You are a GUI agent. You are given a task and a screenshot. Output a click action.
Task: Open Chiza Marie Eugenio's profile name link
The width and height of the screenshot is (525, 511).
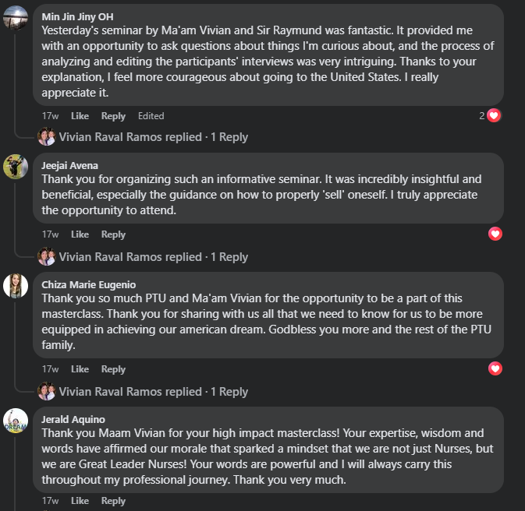pyautogui.click(x=89, y=284)
